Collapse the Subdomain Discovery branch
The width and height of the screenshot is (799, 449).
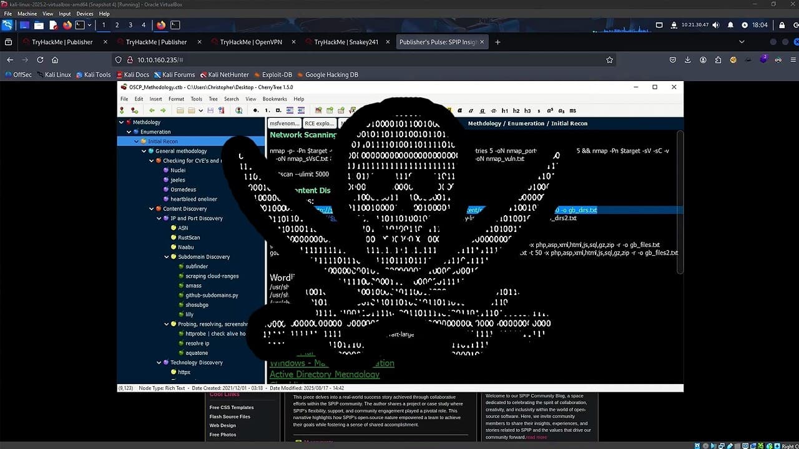[x=166, y=256]
